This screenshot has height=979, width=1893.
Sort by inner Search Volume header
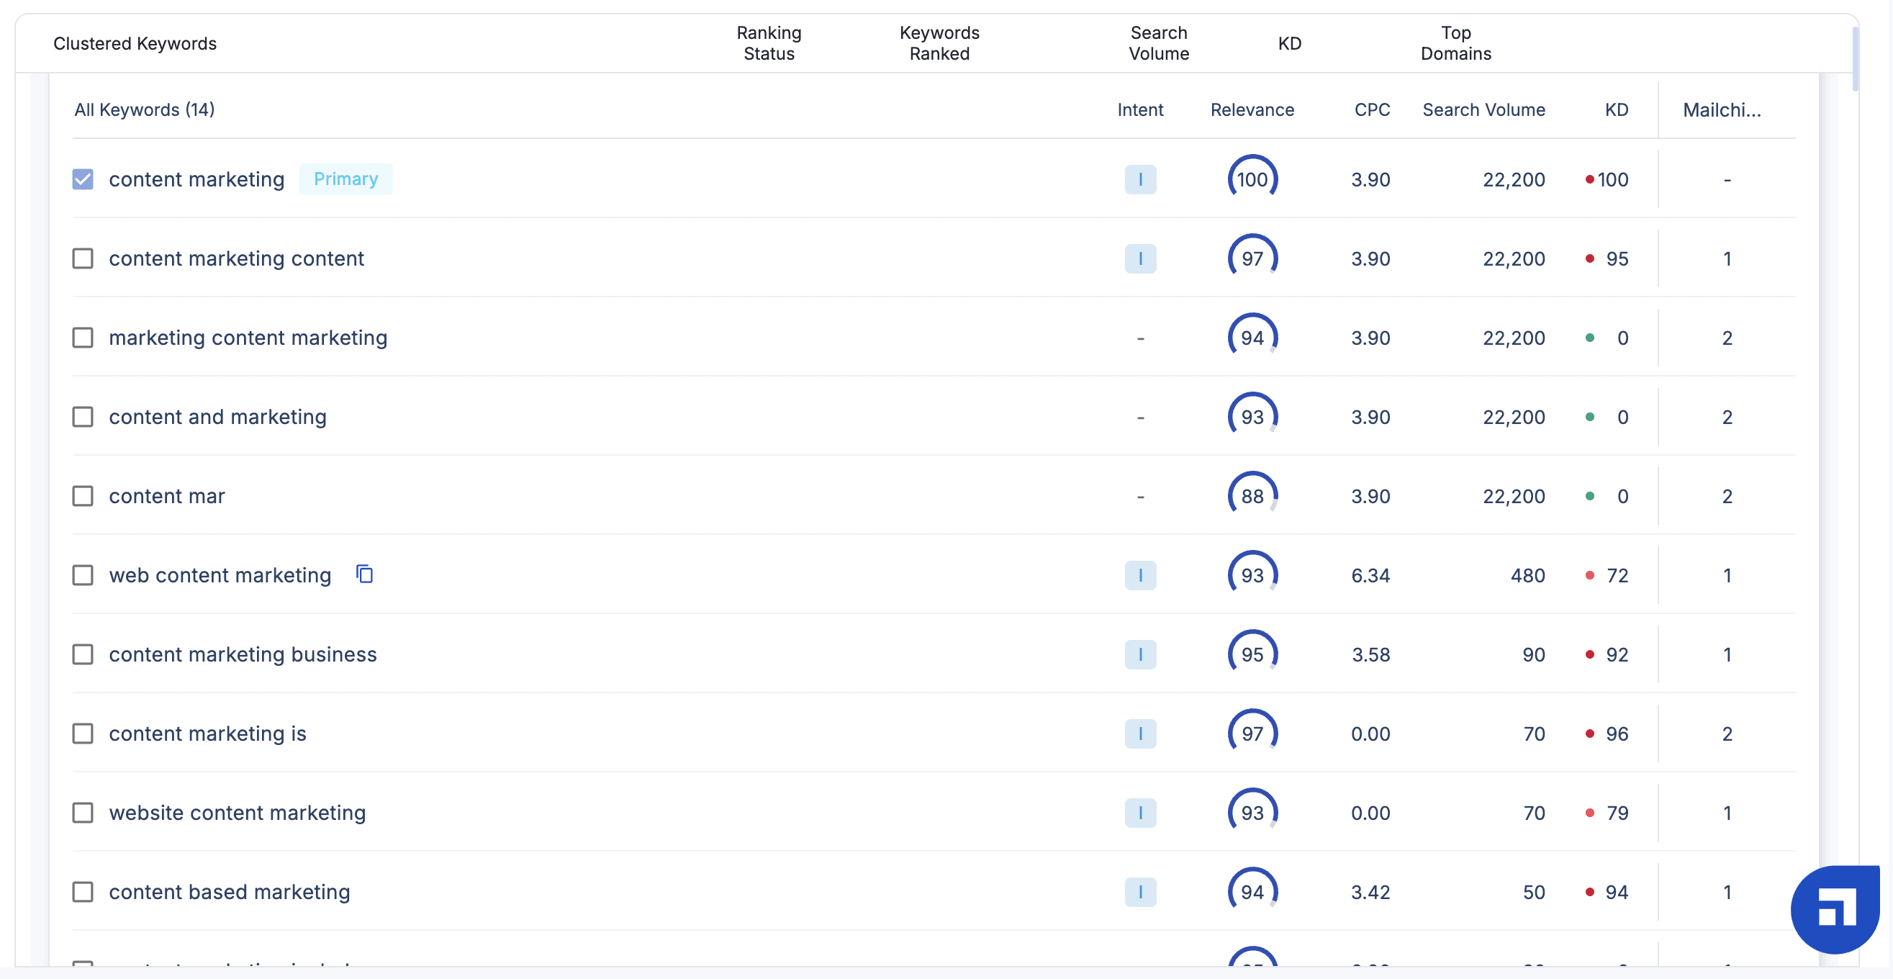click(1483, 109)
